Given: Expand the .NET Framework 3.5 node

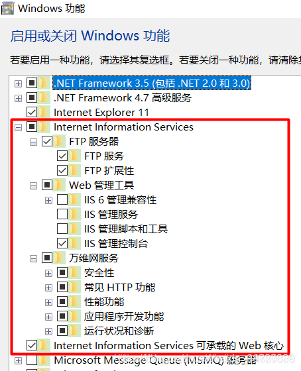Looking at the screenshot, I should tap(18, 83).
